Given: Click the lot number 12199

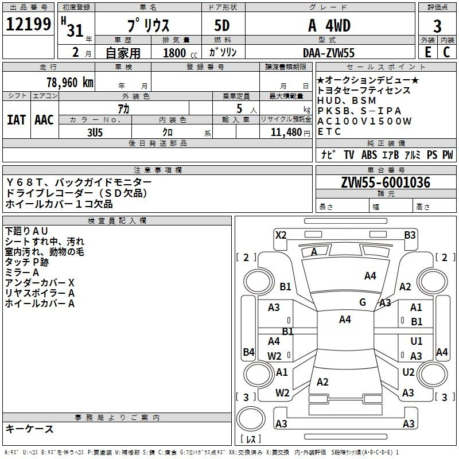Looking at the screenshot, I should (29, 24).
